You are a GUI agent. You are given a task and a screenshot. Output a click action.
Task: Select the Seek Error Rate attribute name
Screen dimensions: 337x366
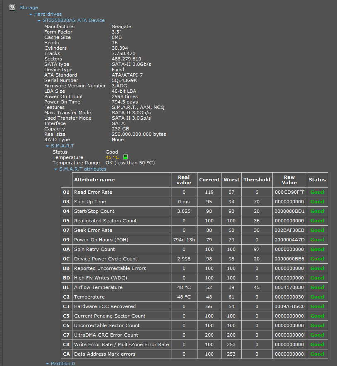tap(93, 230)
